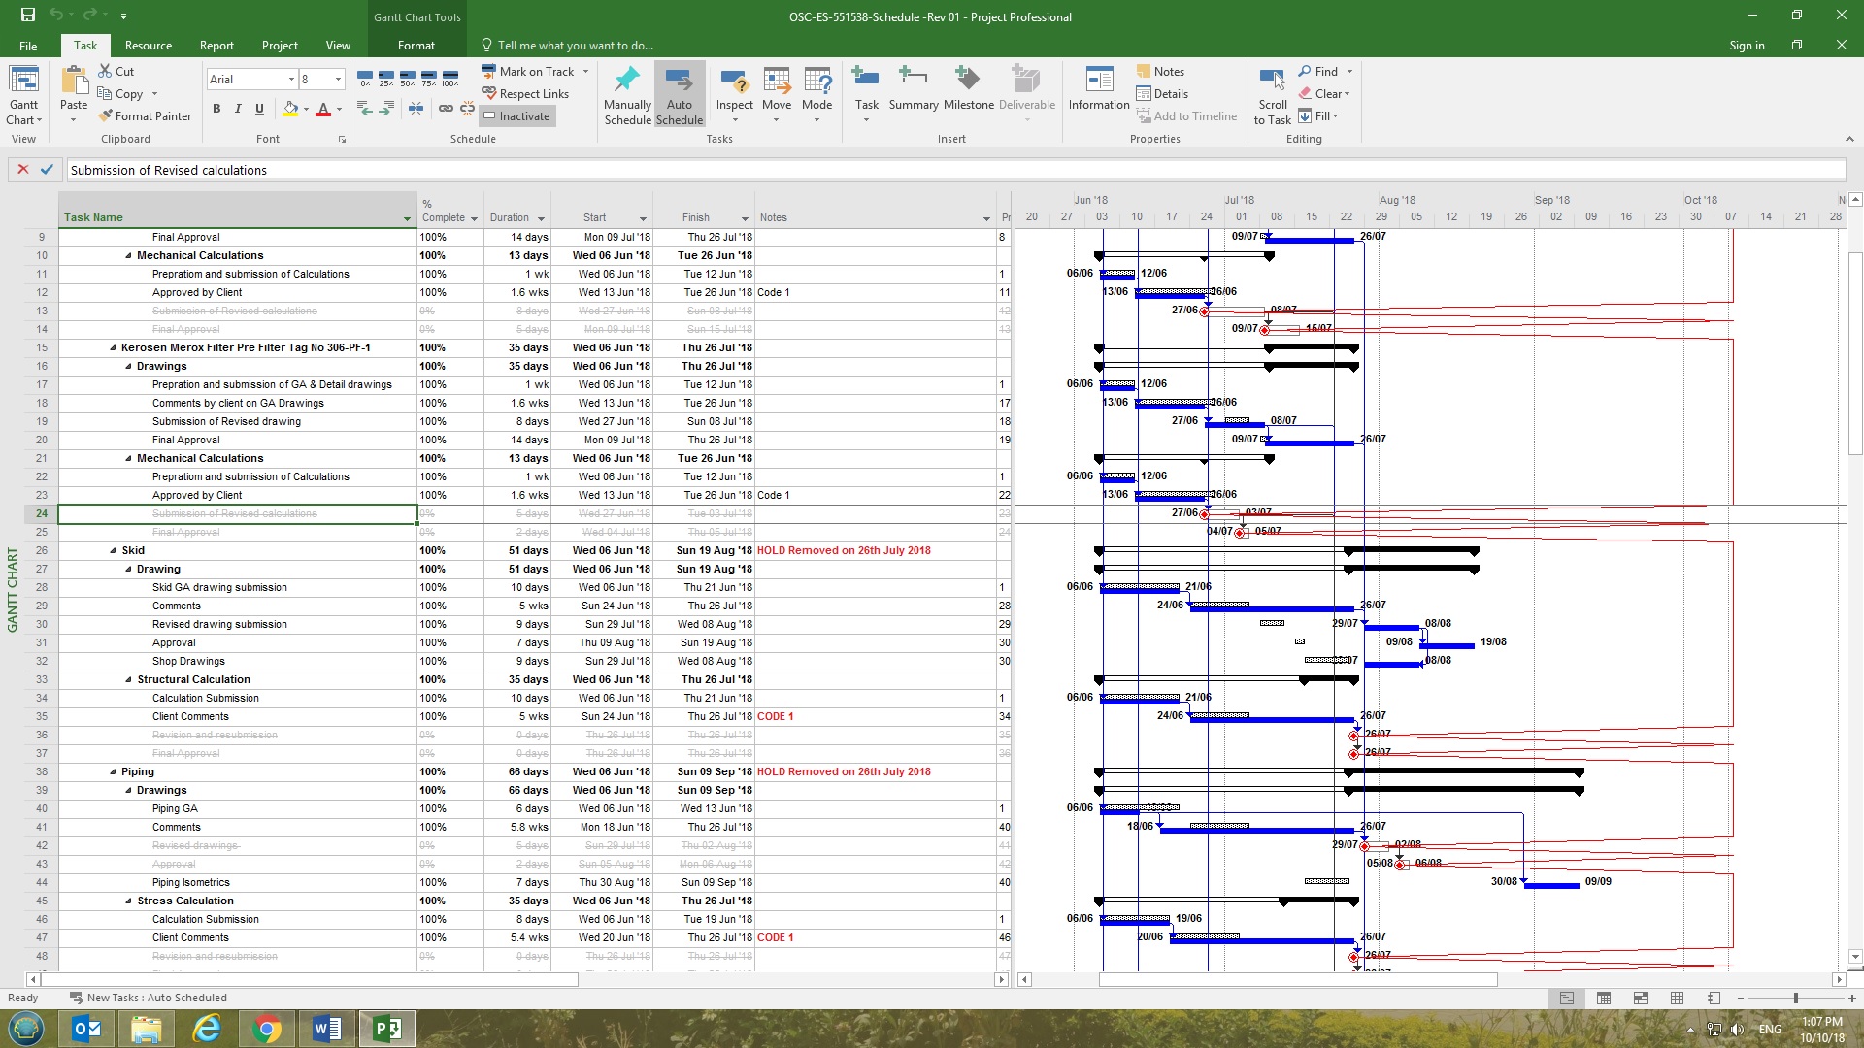Switch to the Gantt Chart view in status bar
This screenshot has width=1864, height=1048.
pos(1567,998)
